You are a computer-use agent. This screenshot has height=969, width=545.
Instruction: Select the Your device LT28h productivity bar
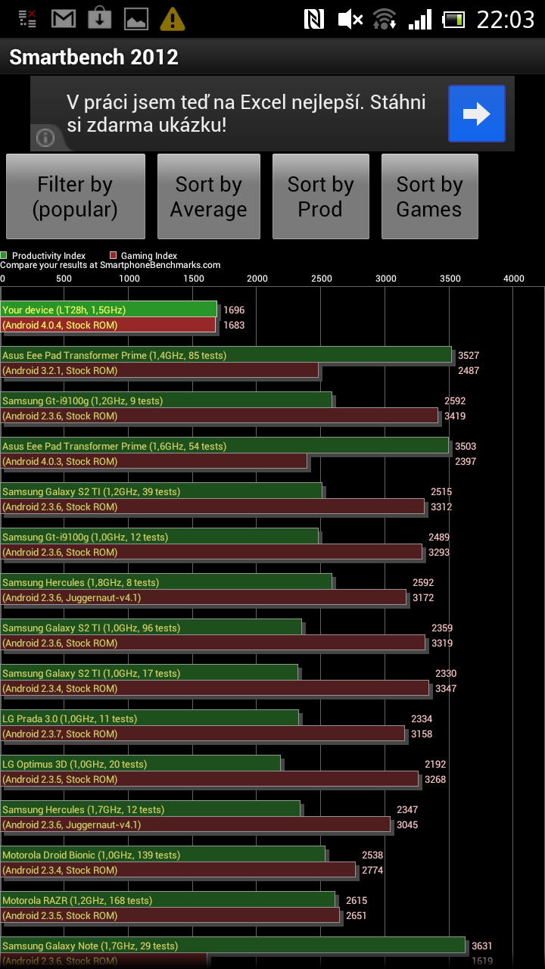point(108,310)
